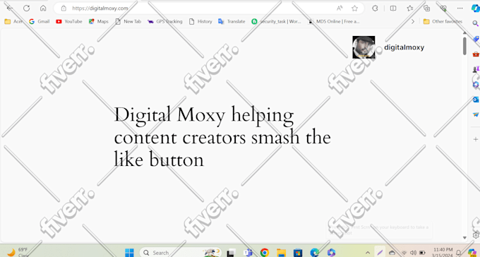Open Microsoft 365 app on taskbar
The width and height of the screenshot is (480, 257).
[331, 253]
